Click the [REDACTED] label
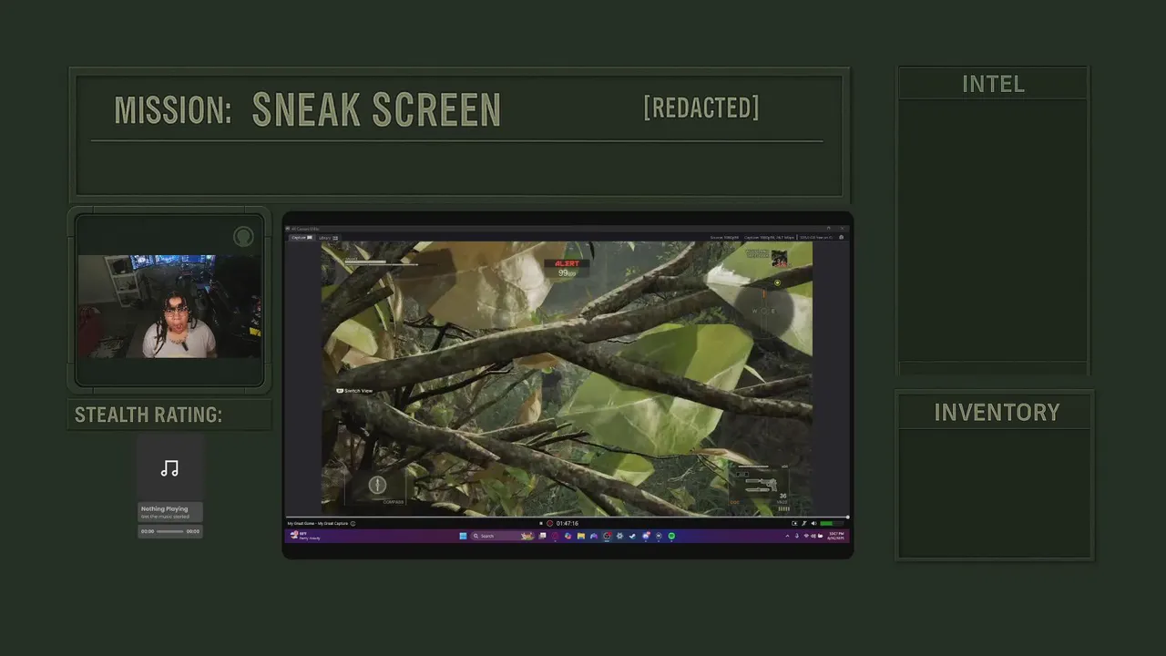Image resolution: width=1166 pixels, height=656 pixels. click(x=701, y=108)
